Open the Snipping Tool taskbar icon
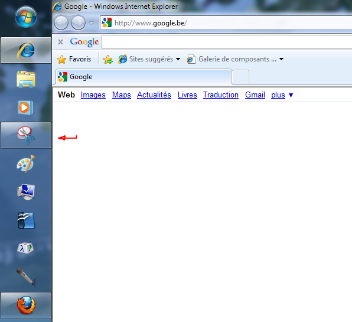Image resolution: width=352 pixels, height=322 pixels. pos(26,135)
